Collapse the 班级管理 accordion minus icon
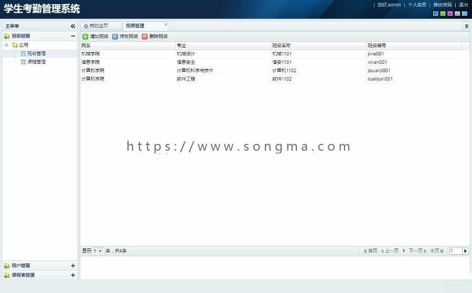The height and width of the screenshot is (293, 472). pyautogui.click(x=73, y=36)
